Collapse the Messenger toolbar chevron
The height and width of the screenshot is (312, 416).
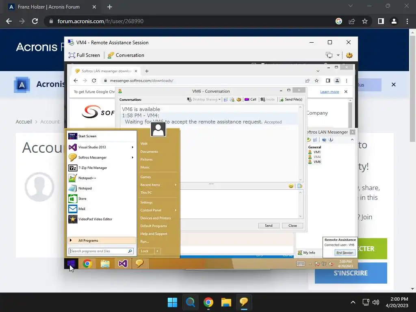[x=352, y=140]
